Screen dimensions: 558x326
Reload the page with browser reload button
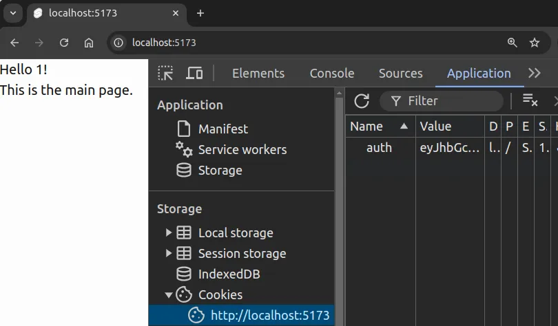point(64,43)
